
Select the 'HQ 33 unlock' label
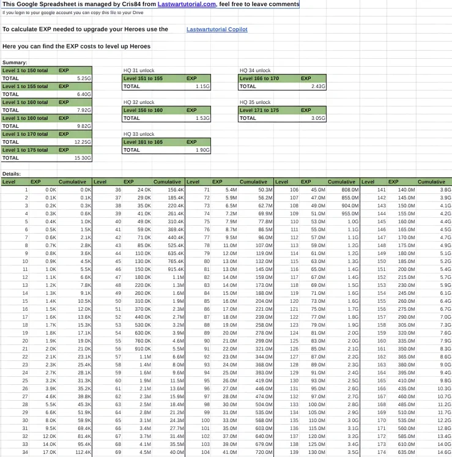tap(139, 134)
